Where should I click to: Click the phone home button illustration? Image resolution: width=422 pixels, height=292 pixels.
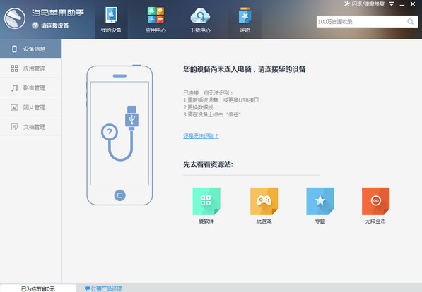point(119,195)
